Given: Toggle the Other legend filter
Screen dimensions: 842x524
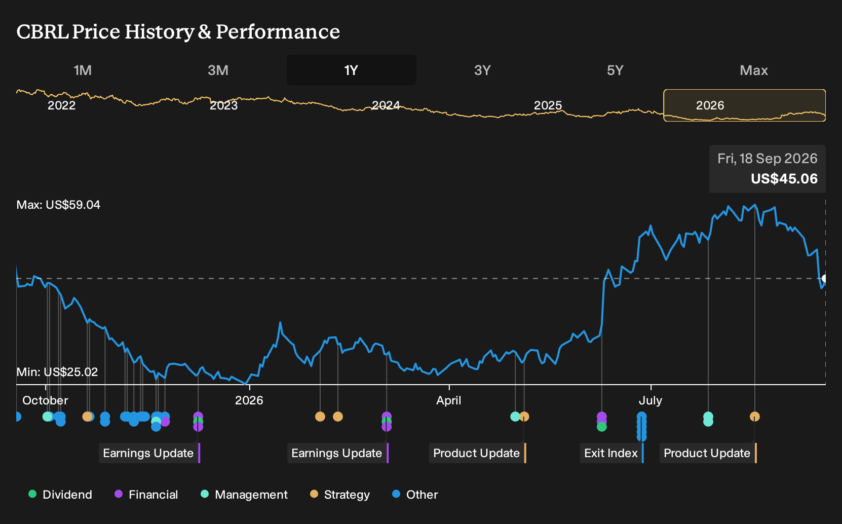Looking at the screenshot, I should click(x=415, y=495).
